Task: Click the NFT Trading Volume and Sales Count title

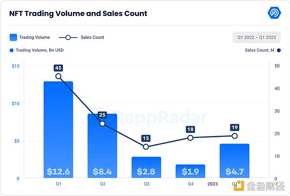Action: [x=78, y=13]
